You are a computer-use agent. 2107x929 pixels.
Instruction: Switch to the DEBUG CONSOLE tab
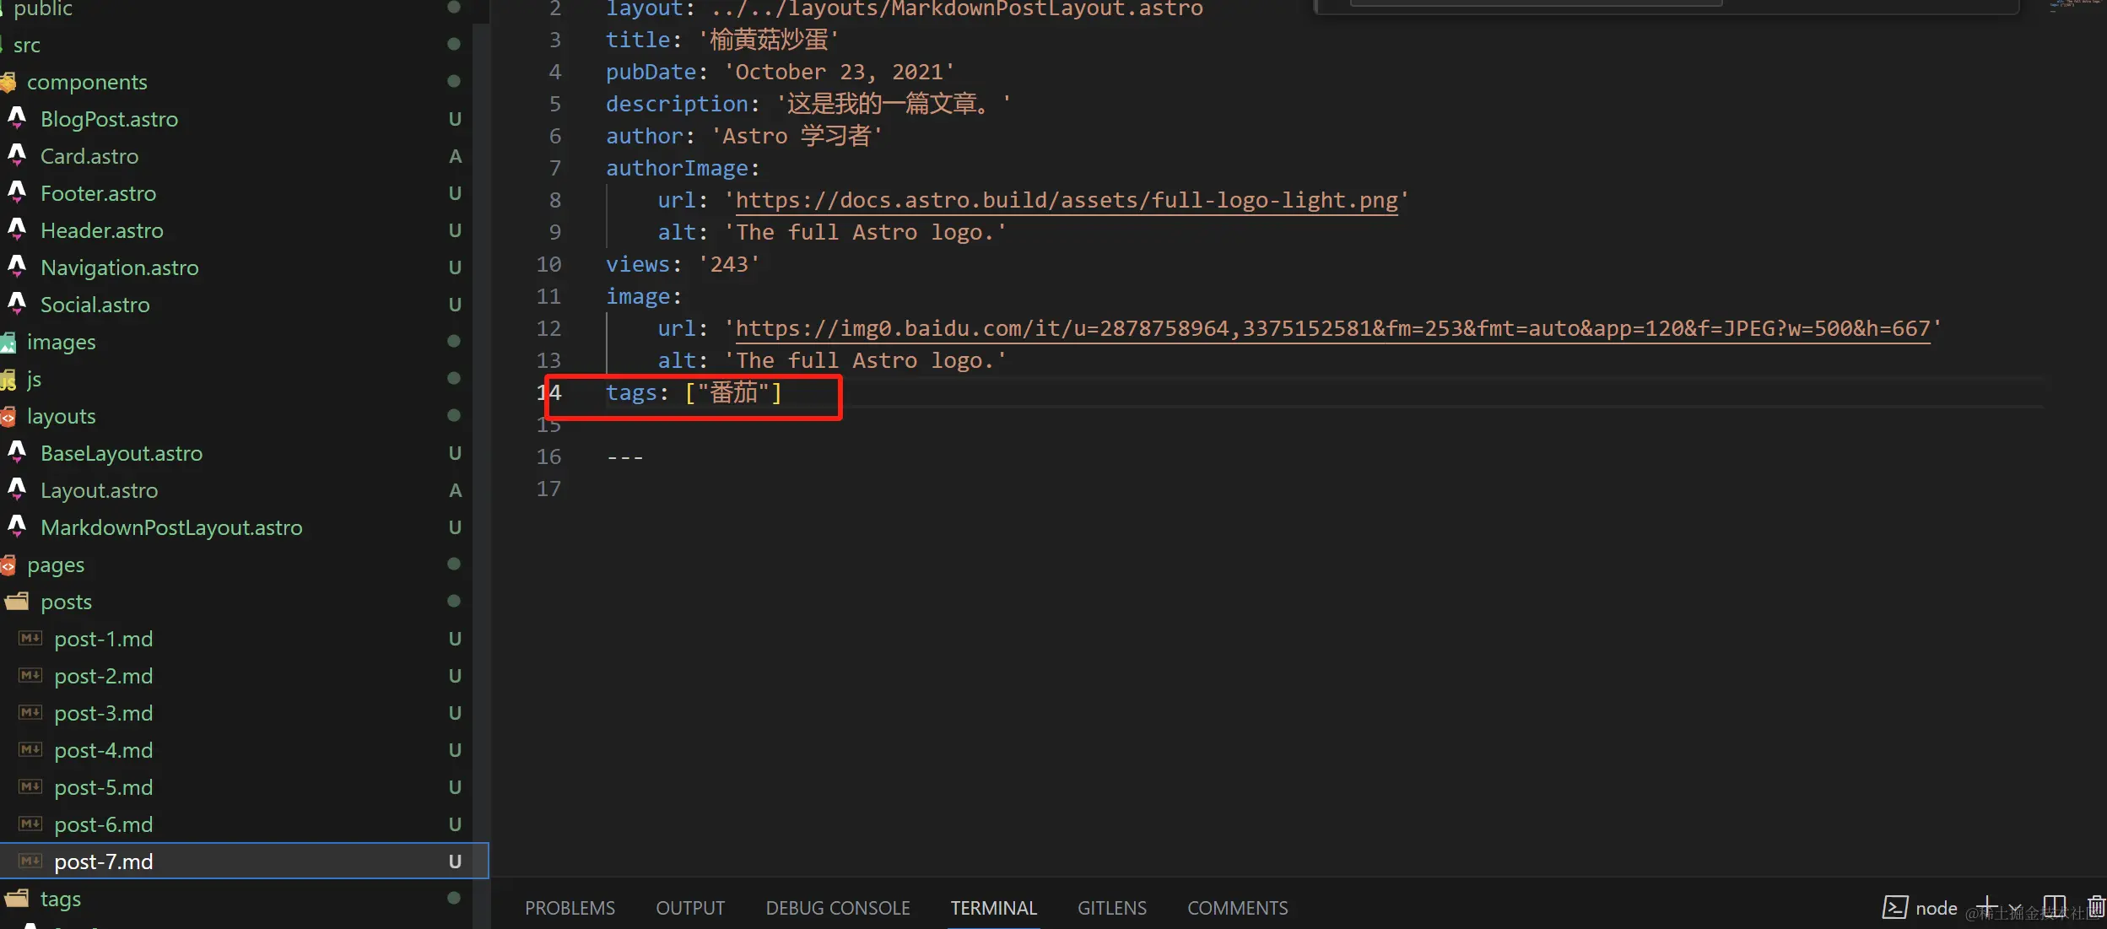pyautogui.click(x=837, y=908)
